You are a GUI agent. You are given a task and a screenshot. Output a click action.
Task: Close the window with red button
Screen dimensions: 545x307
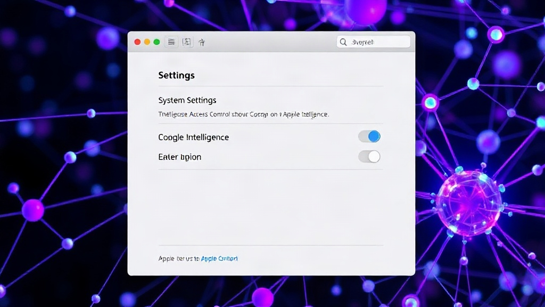[x=138, y=42]
